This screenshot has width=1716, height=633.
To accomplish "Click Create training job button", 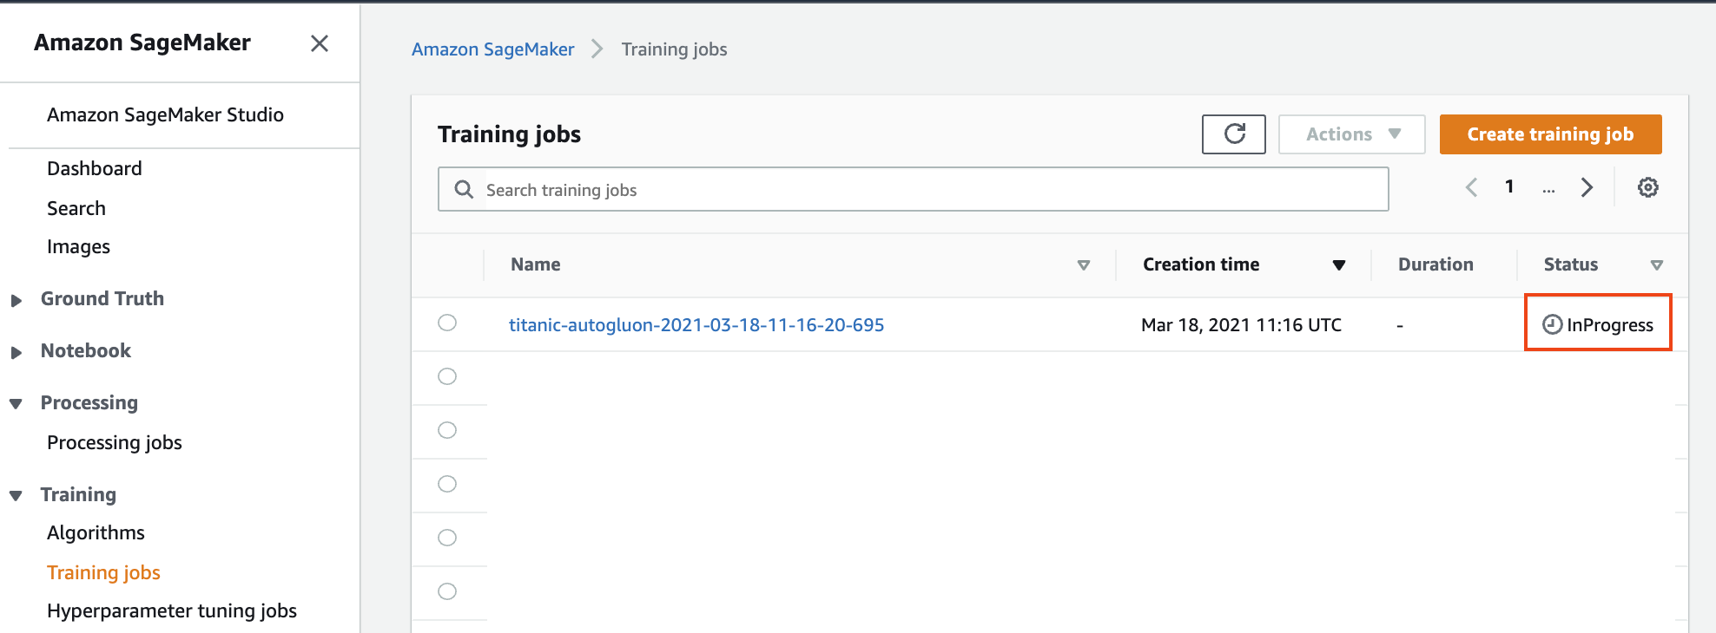I will click(1550, 134).
